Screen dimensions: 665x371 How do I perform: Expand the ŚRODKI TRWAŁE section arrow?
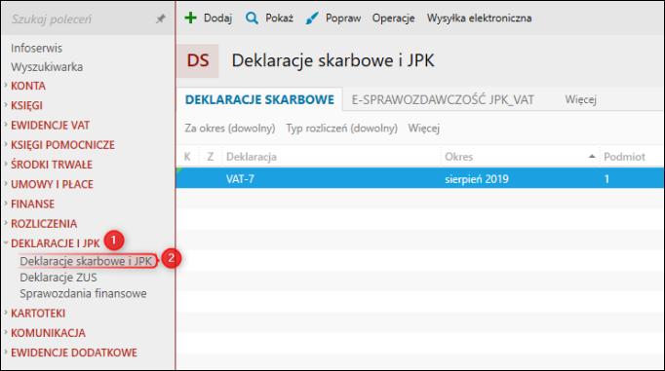[6, 164]
